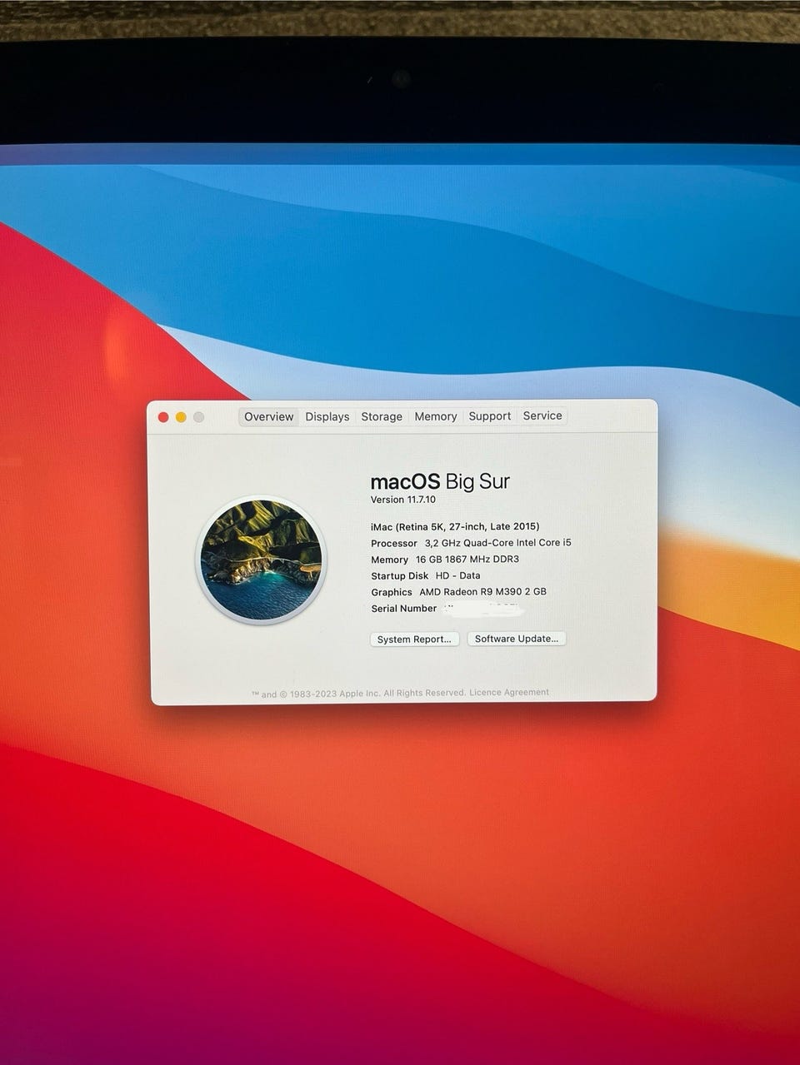
Task: Click the Software Update... button
Action: coord(517,639)
